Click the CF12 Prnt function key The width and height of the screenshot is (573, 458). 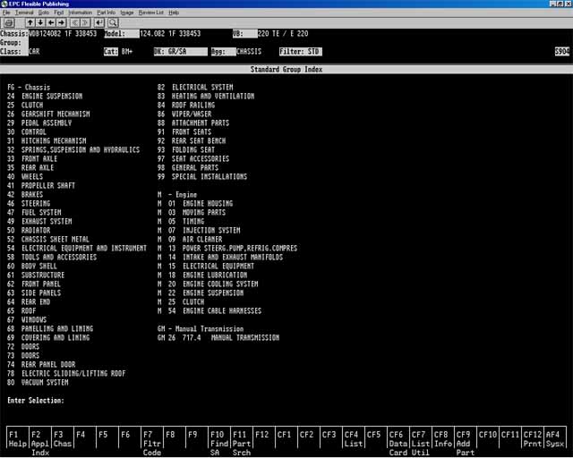click(533, 439)
